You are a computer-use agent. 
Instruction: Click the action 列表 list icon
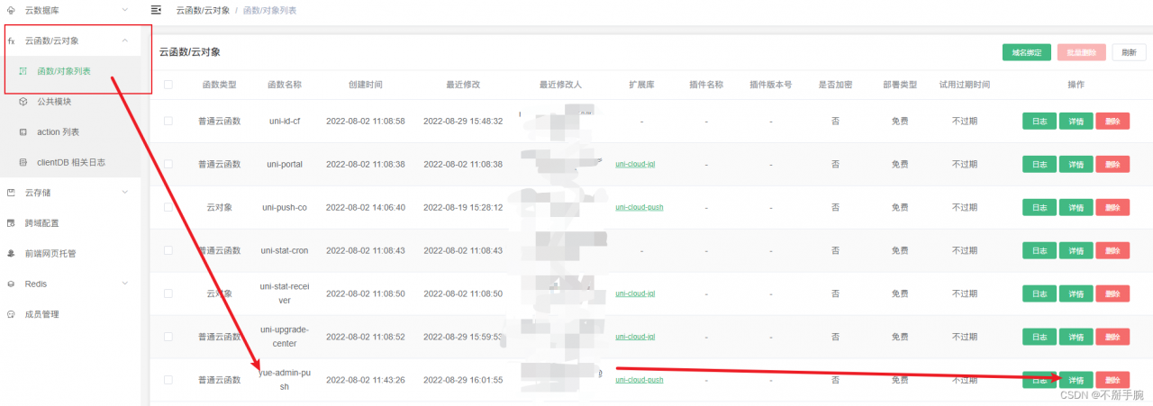[x=23, y=132]
